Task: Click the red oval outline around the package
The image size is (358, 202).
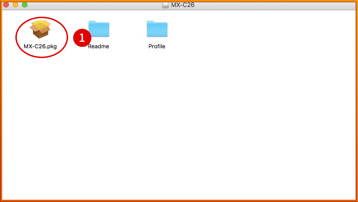Action: [x=16, y=37]
